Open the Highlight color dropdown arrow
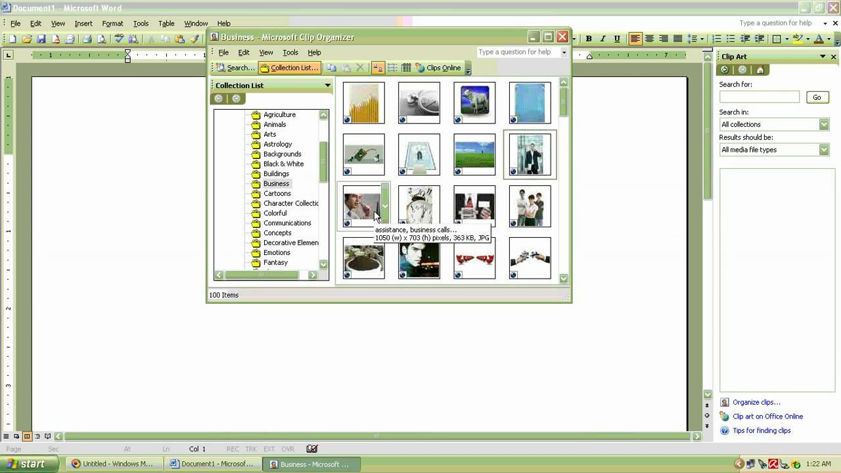841x473 pixels. click(808, 39)
